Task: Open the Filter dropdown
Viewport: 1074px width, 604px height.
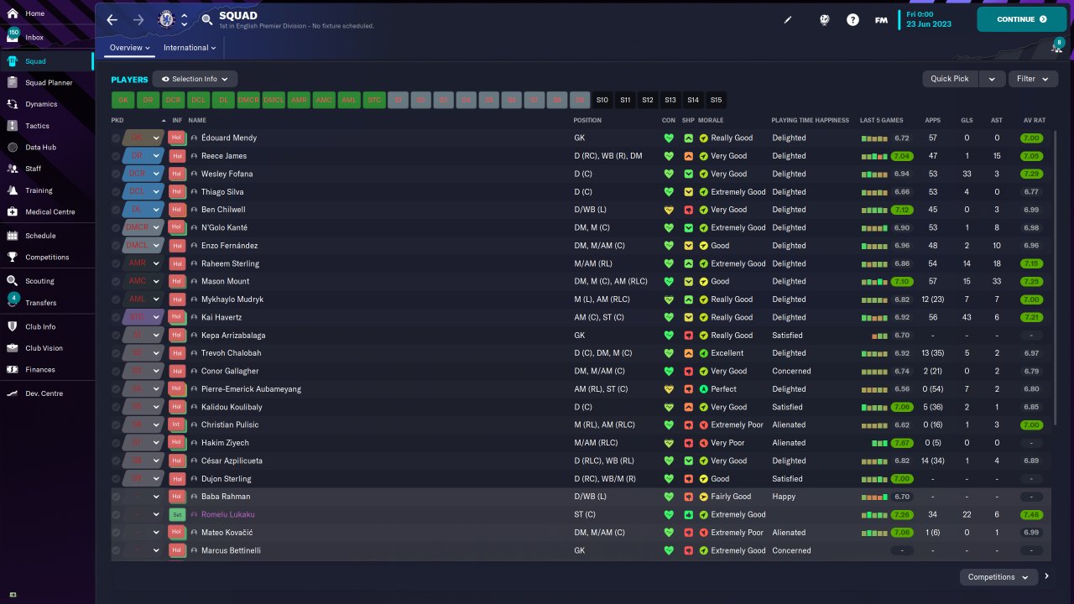Action: point(1033,79)
